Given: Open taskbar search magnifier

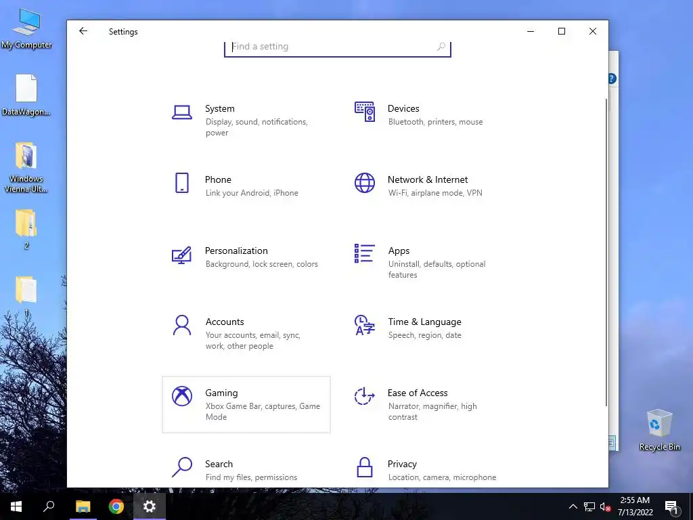Looking at the screenshot, I should click(x=49, y=506).
